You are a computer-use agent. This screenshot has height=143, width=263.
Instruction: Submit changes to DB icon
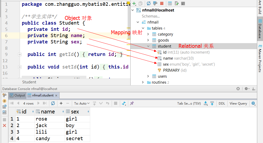click(94, 103)
